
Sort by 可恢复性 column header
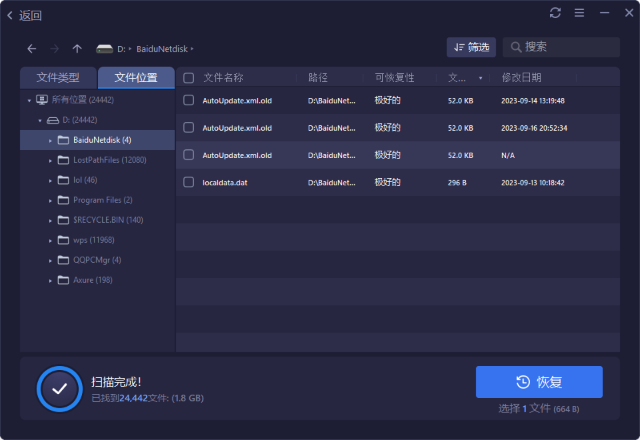[x=395, y=78]
